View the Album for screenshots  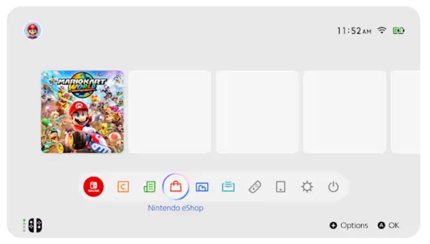[202, 187]
